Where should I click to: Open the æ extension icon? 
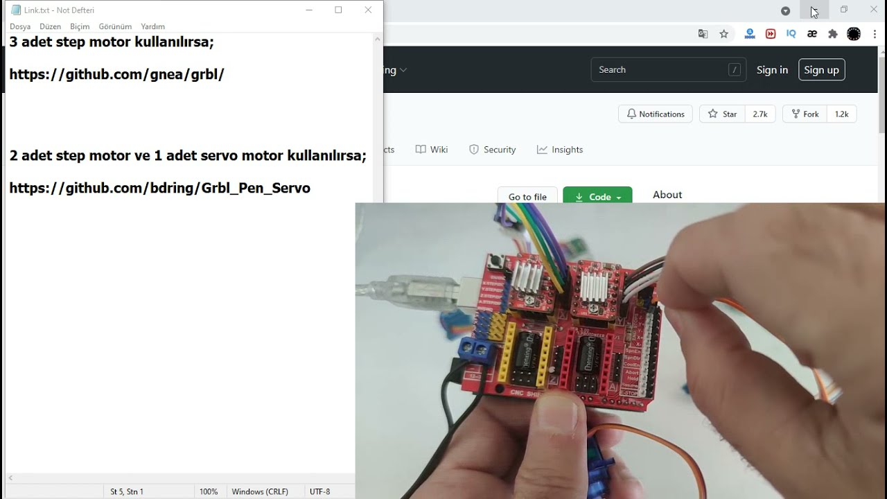click(x=812, y=34)
